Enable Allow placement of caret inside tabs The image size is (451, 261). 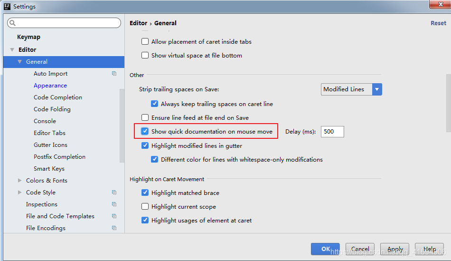(x=145, y=41)
